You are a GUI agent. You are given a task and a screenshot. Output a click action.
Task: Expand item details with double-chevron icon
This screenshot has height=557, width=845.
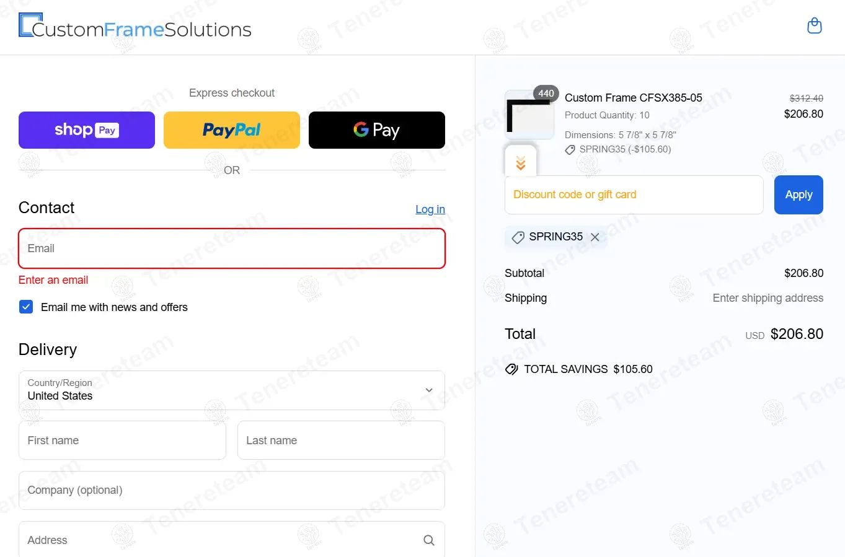click(521, 163)
